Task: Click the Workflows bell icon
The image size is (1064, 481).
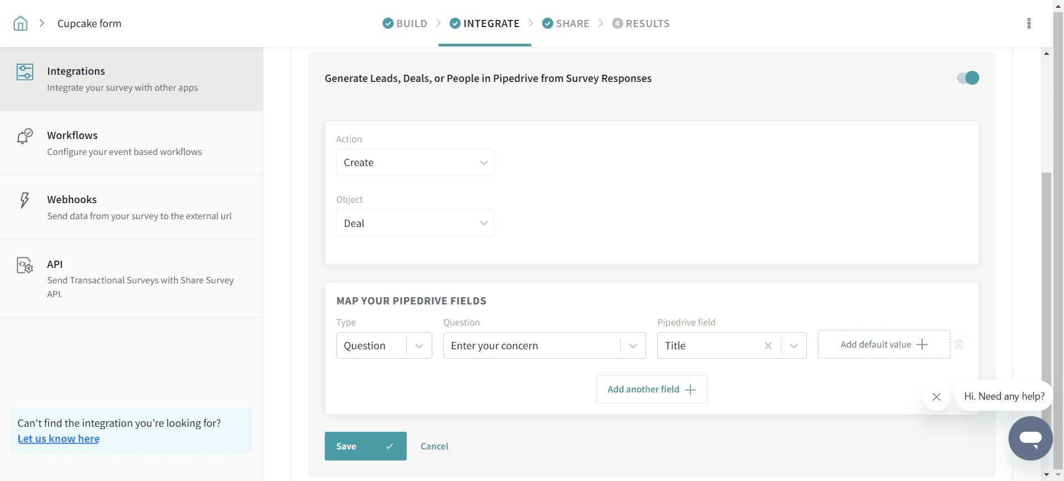Action: 25,136
